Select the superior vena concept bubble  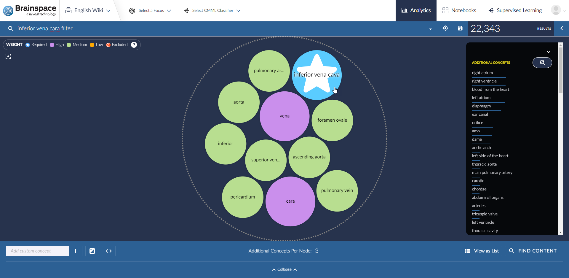pyautogui.click(x=266, y=160)
